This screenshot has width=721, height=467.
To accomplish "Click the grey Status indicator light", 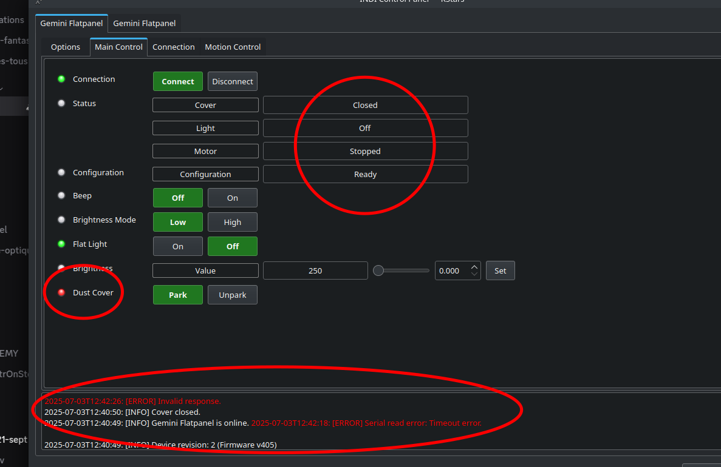I will pos(61,103).
